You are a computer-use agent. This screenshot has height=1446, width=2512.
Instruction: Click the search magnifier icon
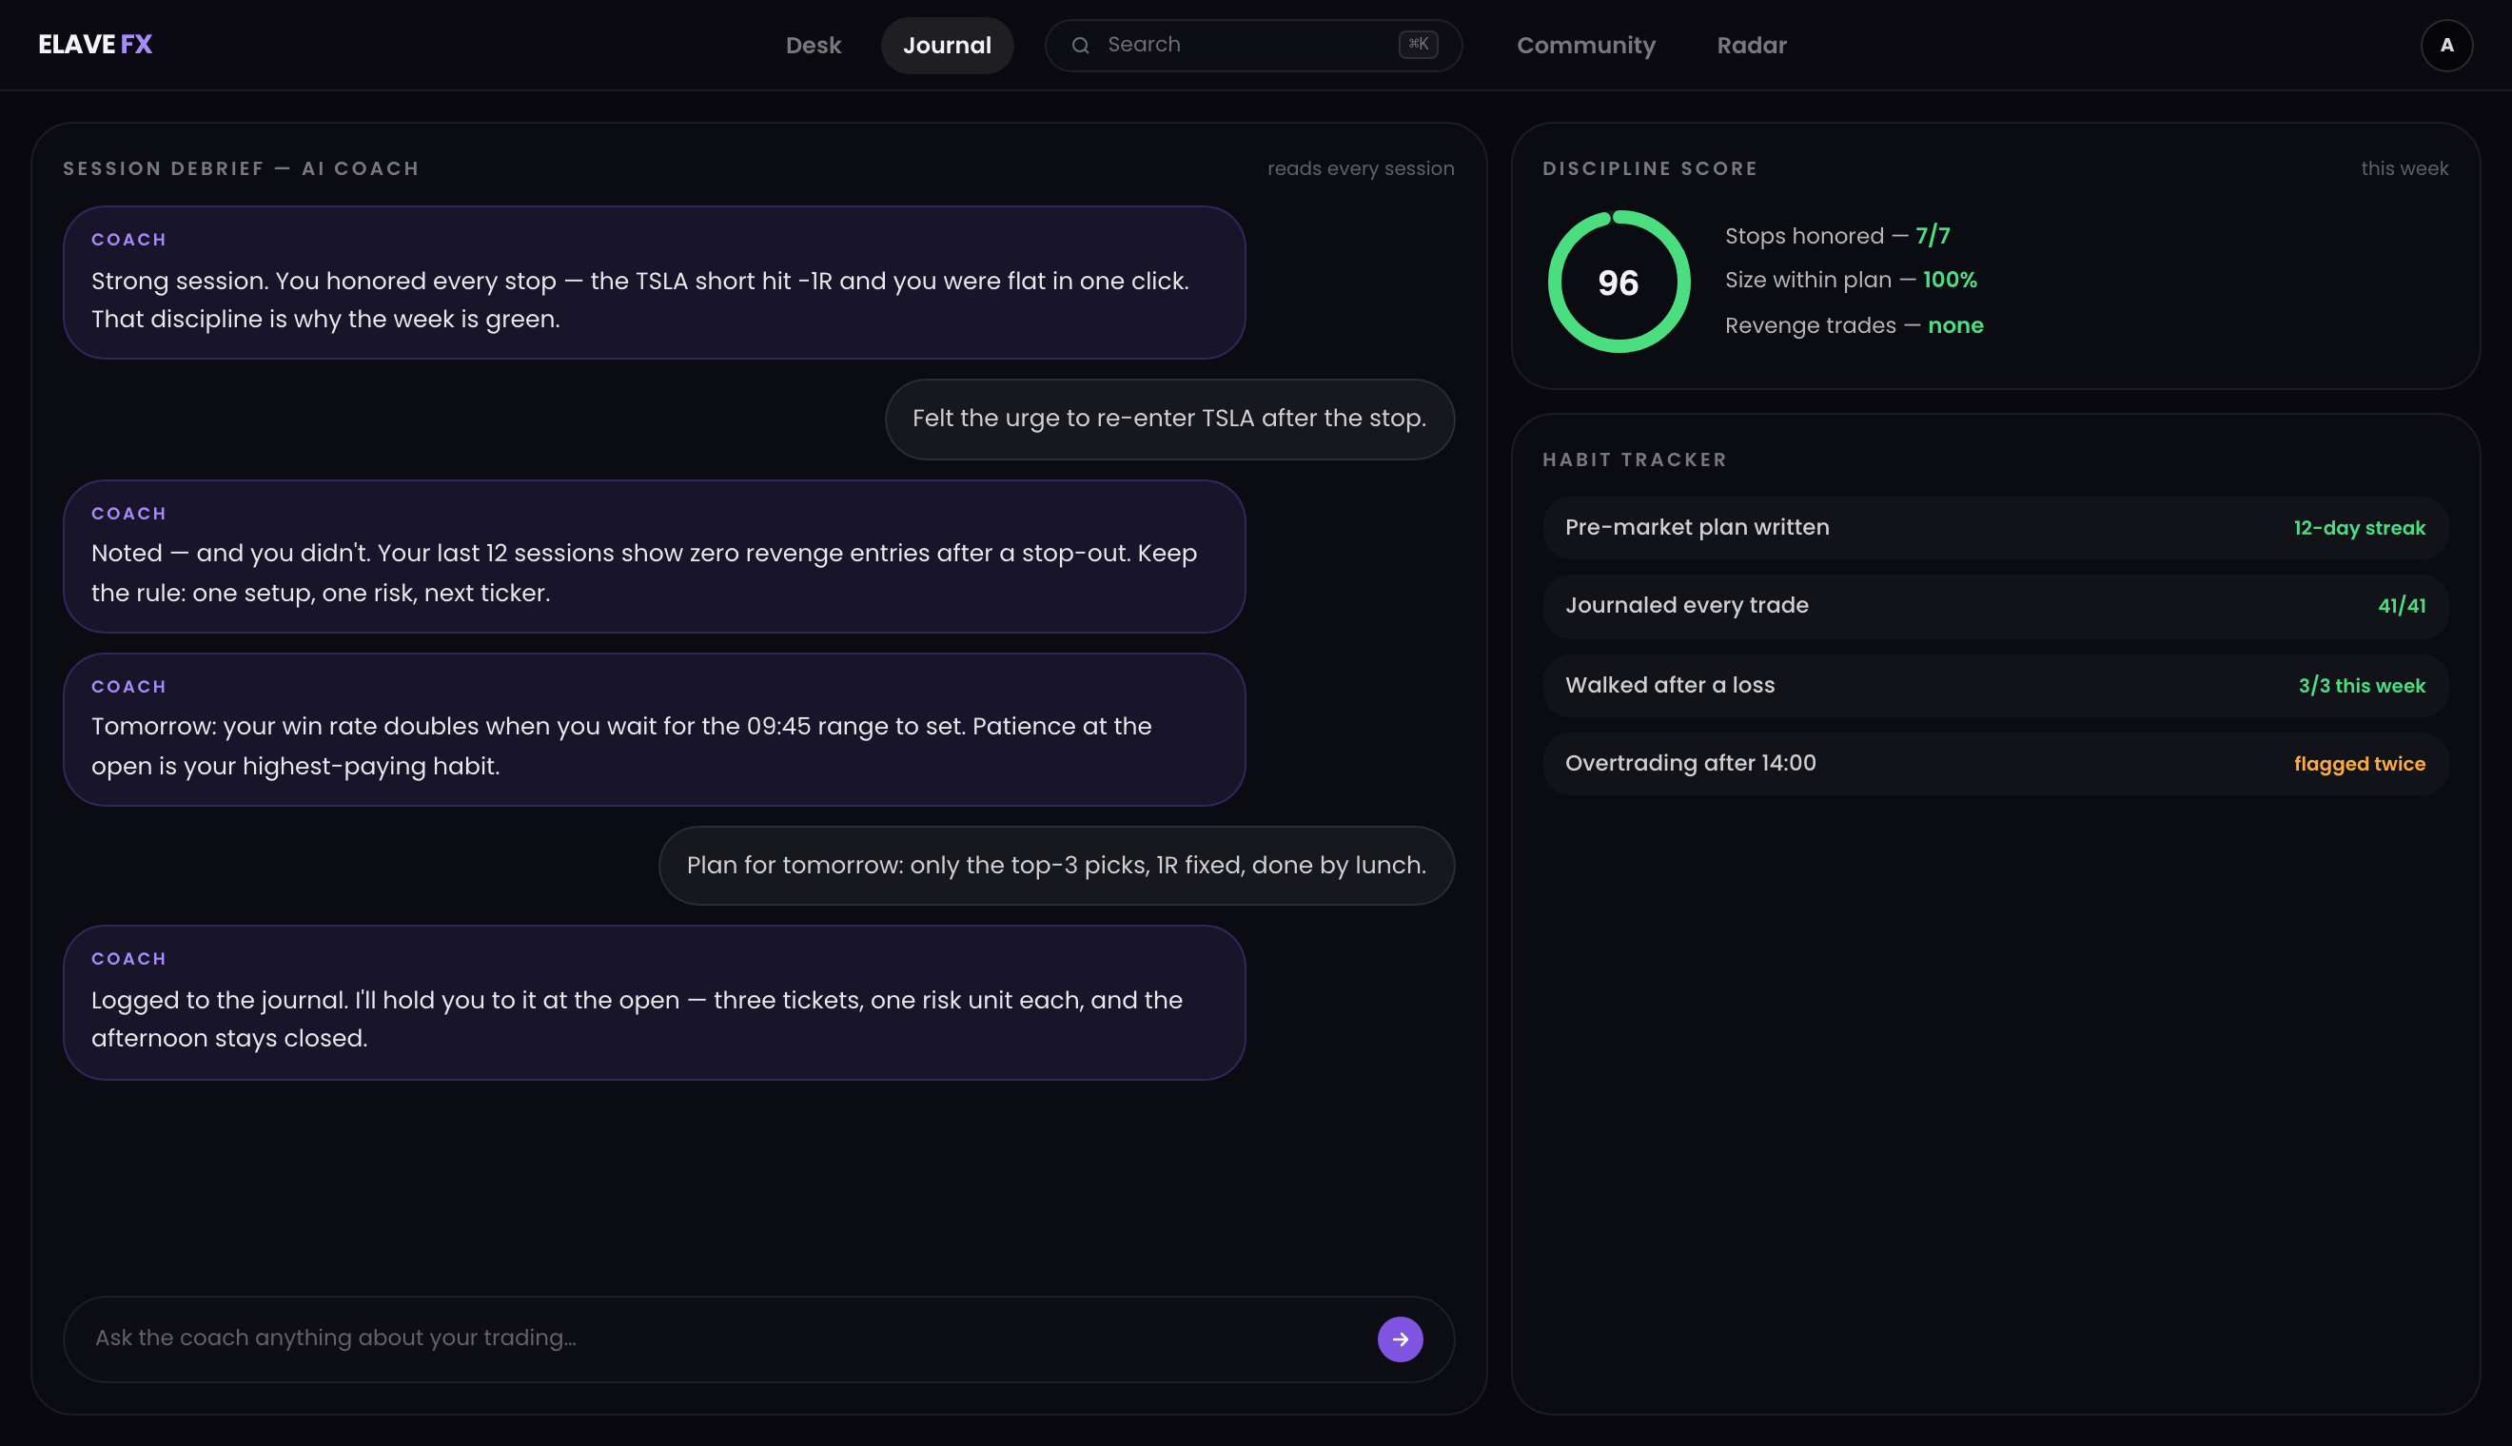pos(1081,45)
